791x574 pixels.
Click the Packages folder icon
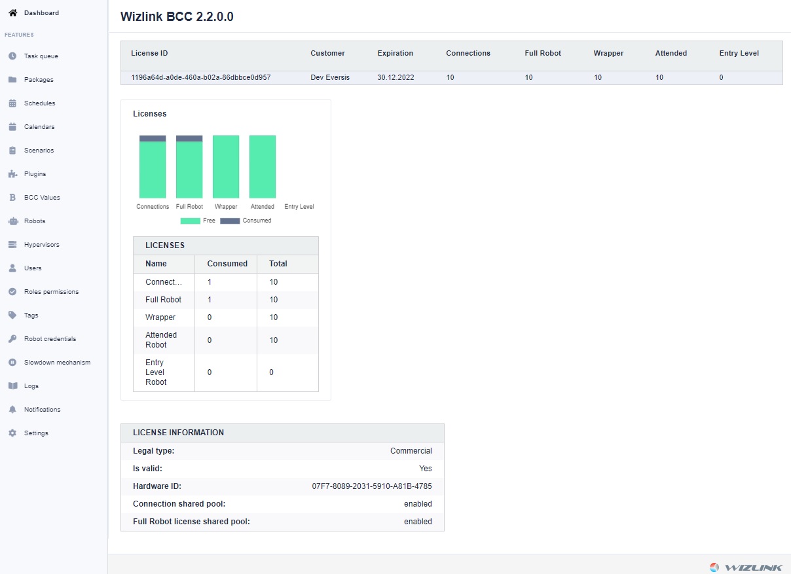coord(12,80)
